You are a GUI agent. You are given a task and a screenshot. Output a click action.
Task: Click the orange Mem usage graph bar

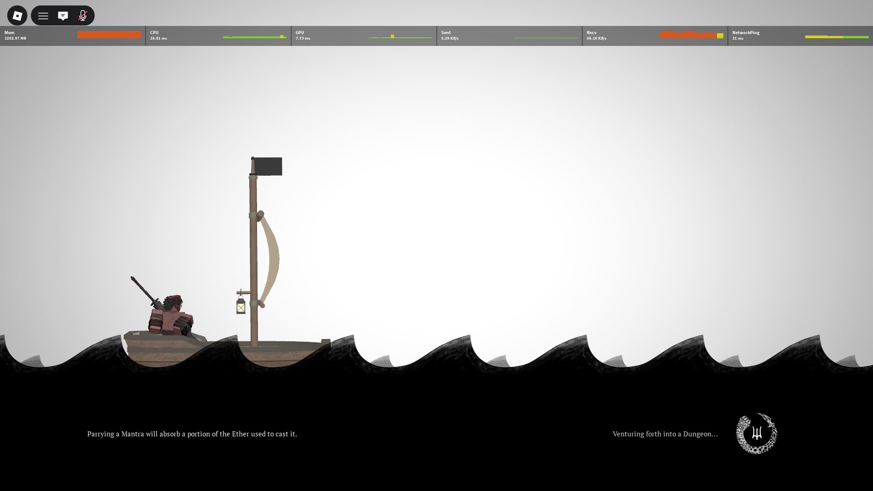point(109,35)
